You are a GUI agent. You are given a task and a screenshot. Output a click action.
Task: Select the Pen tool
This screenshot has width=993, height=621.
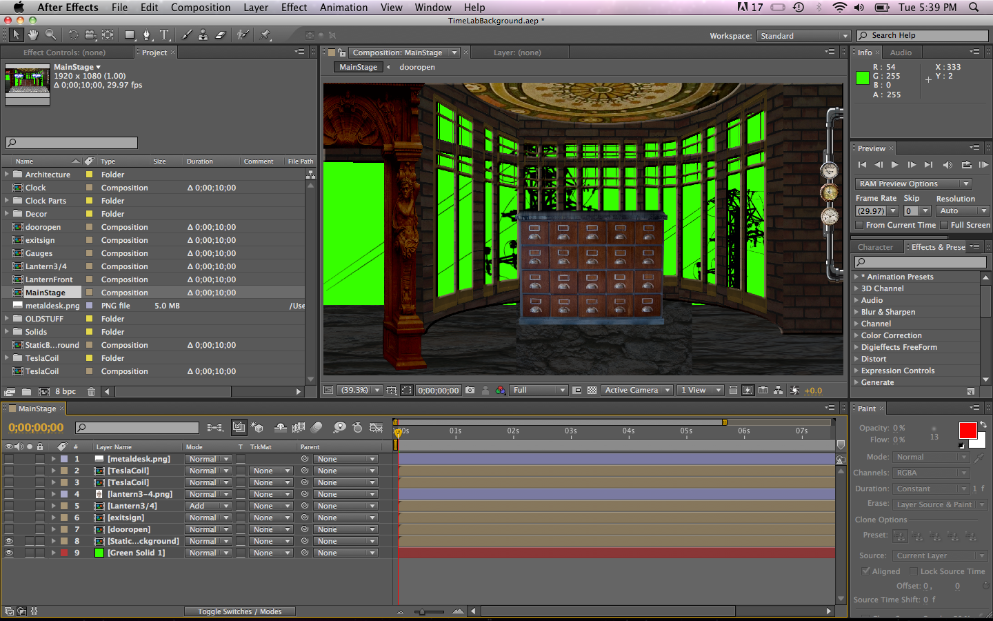tap(146, 34)
